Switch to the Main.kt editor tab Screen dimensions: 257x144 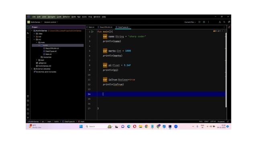pos(90,27)
